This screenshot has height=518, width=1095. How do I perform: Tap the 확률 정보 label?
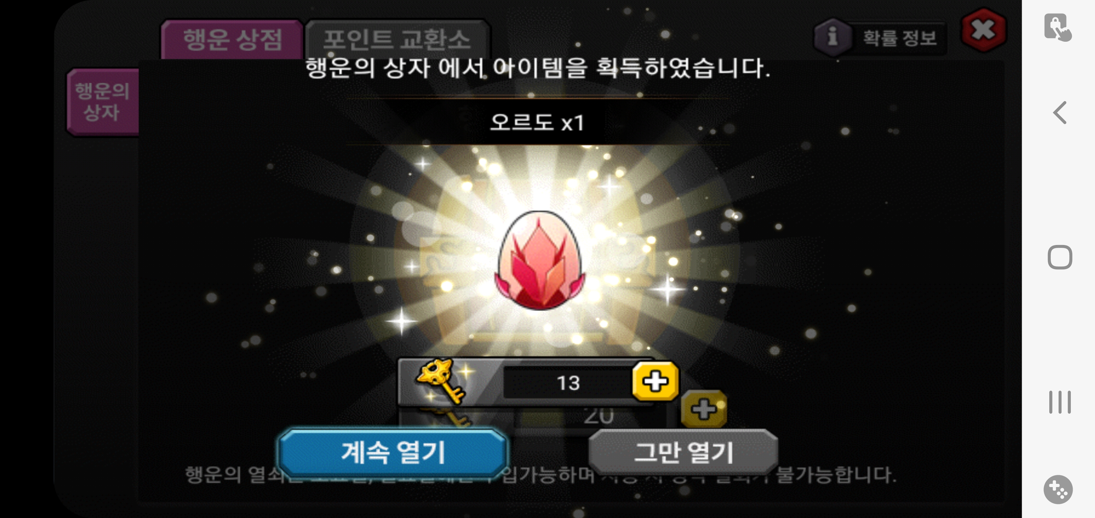[x=899, y=38]
